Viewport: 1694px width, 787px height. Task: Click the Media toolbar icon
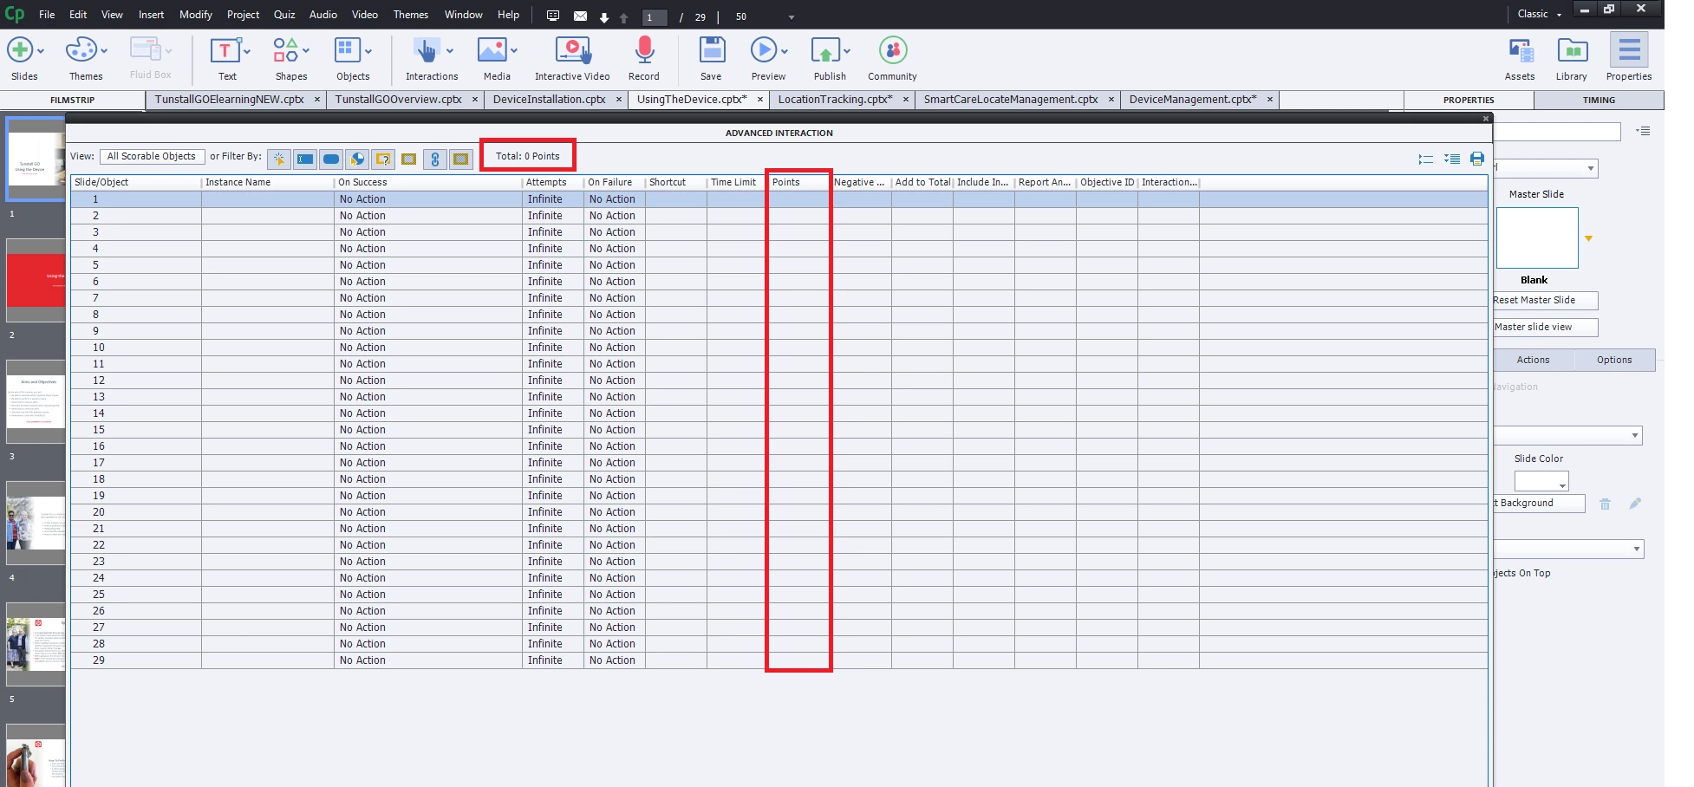pyautogui.click(x=492, y=50)
